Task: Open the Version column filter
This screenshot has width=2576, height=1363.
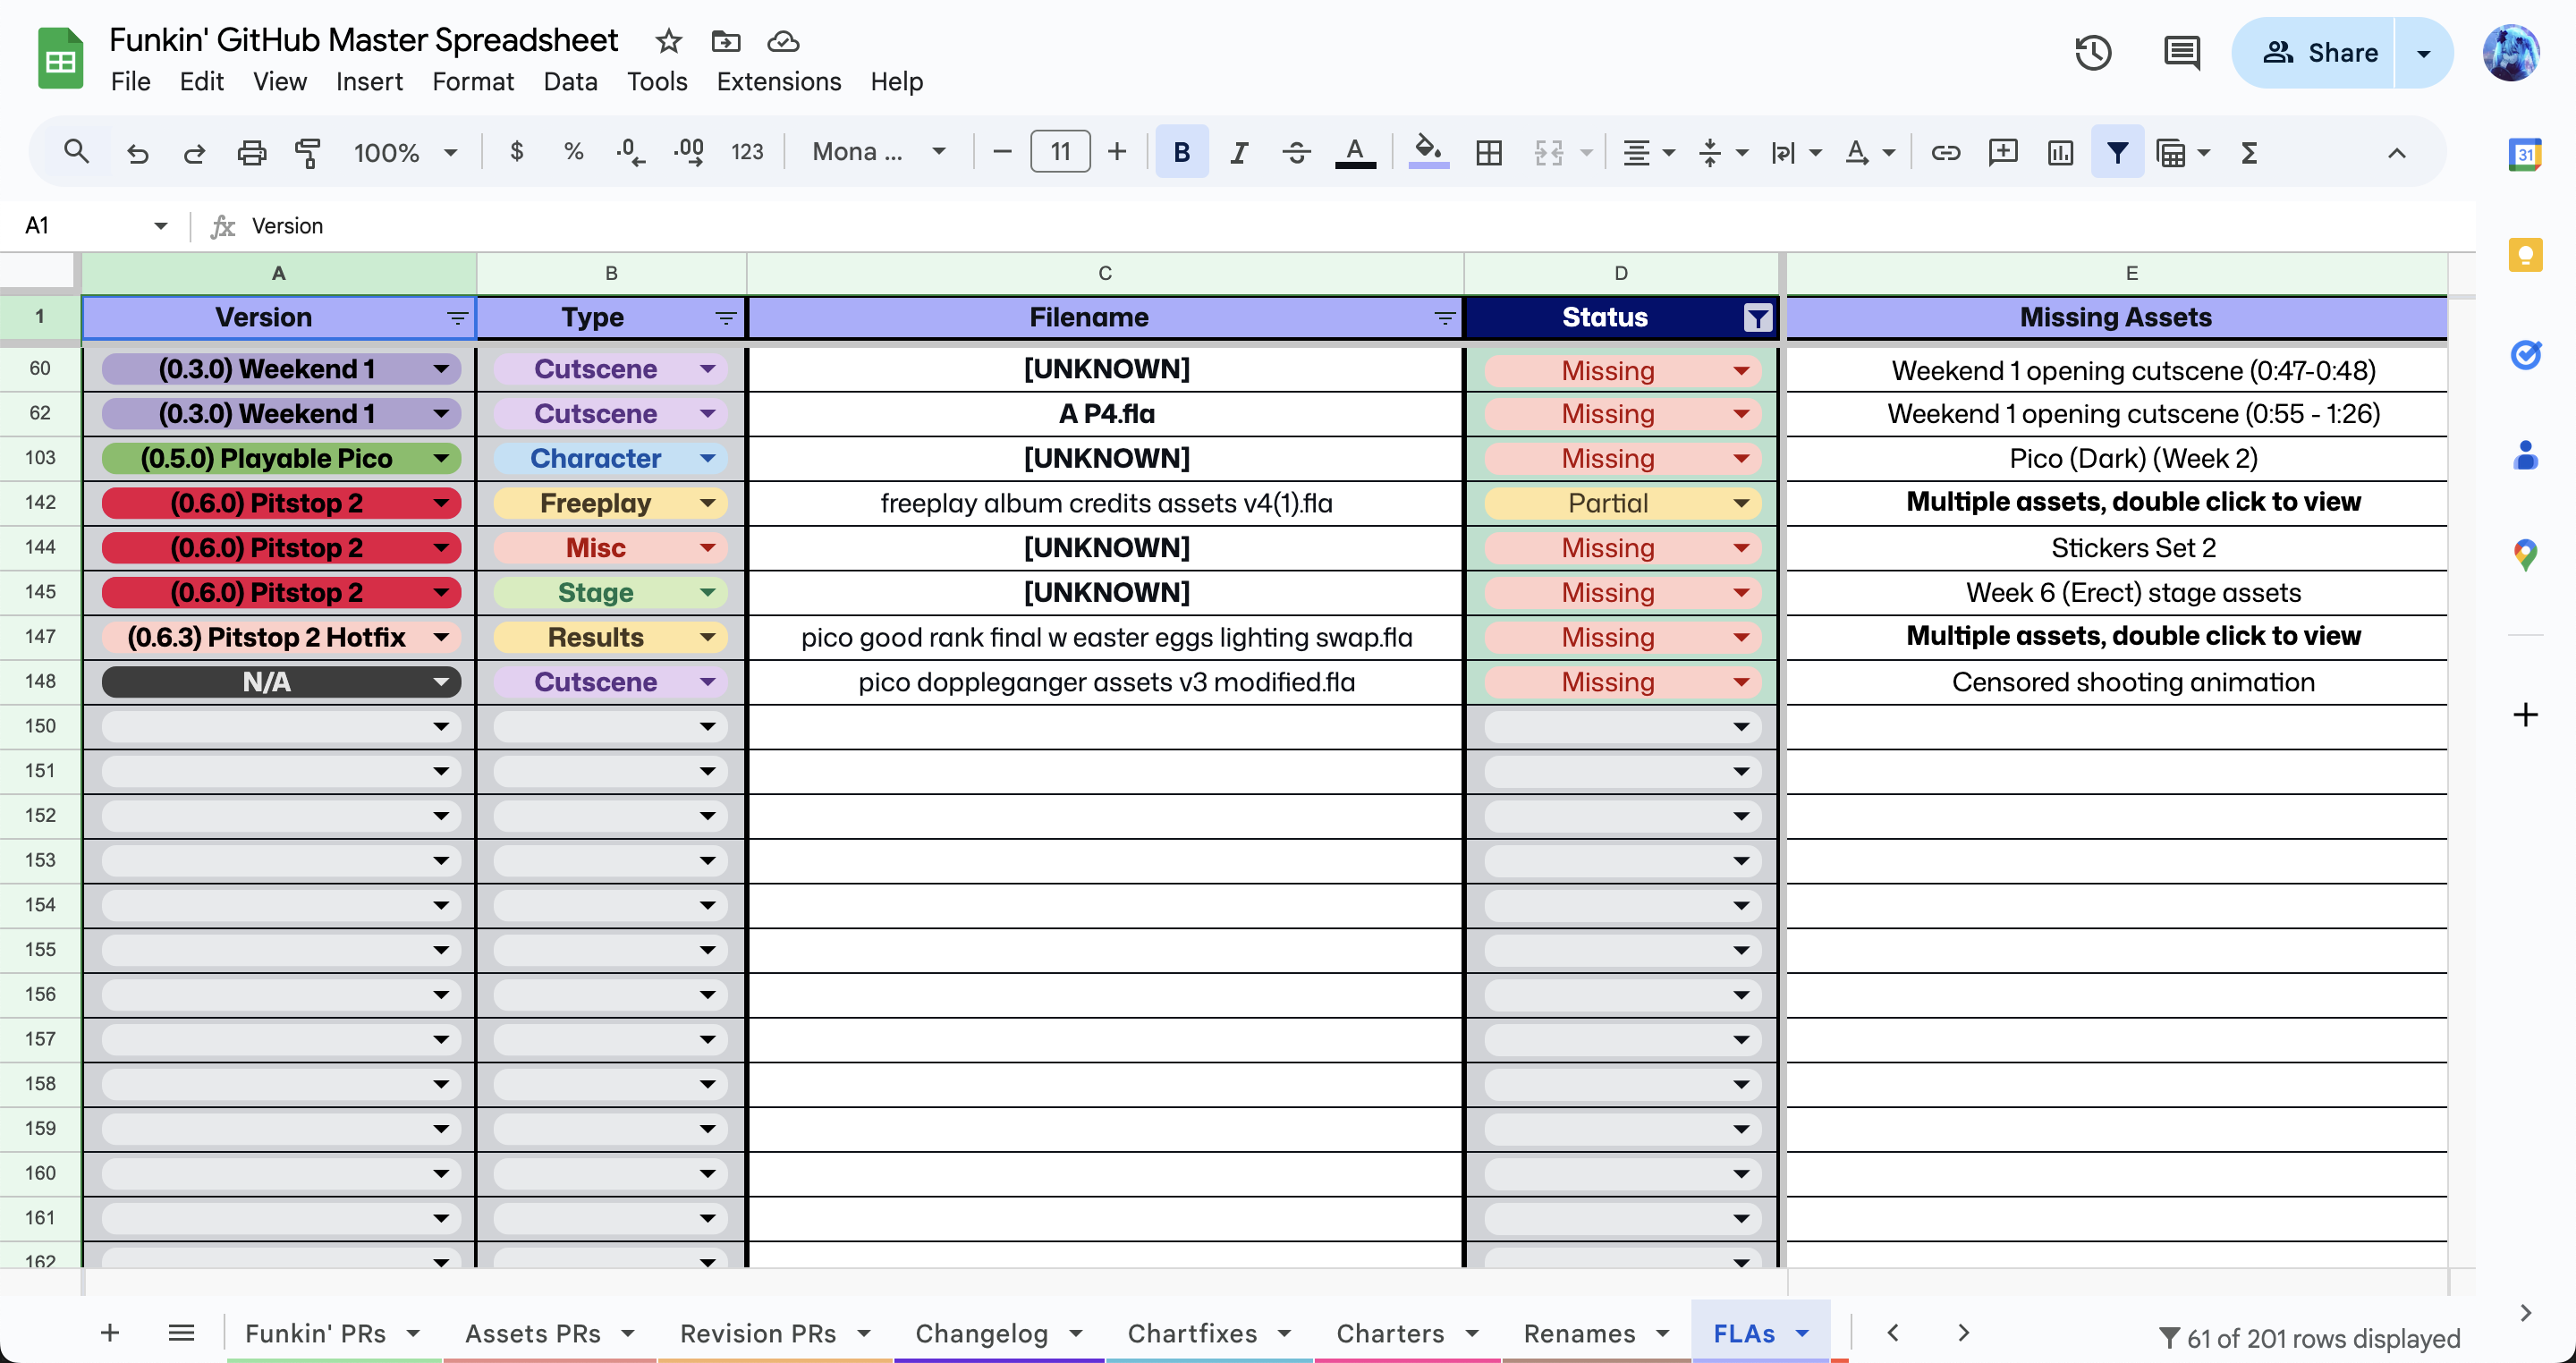Action: 457,318
